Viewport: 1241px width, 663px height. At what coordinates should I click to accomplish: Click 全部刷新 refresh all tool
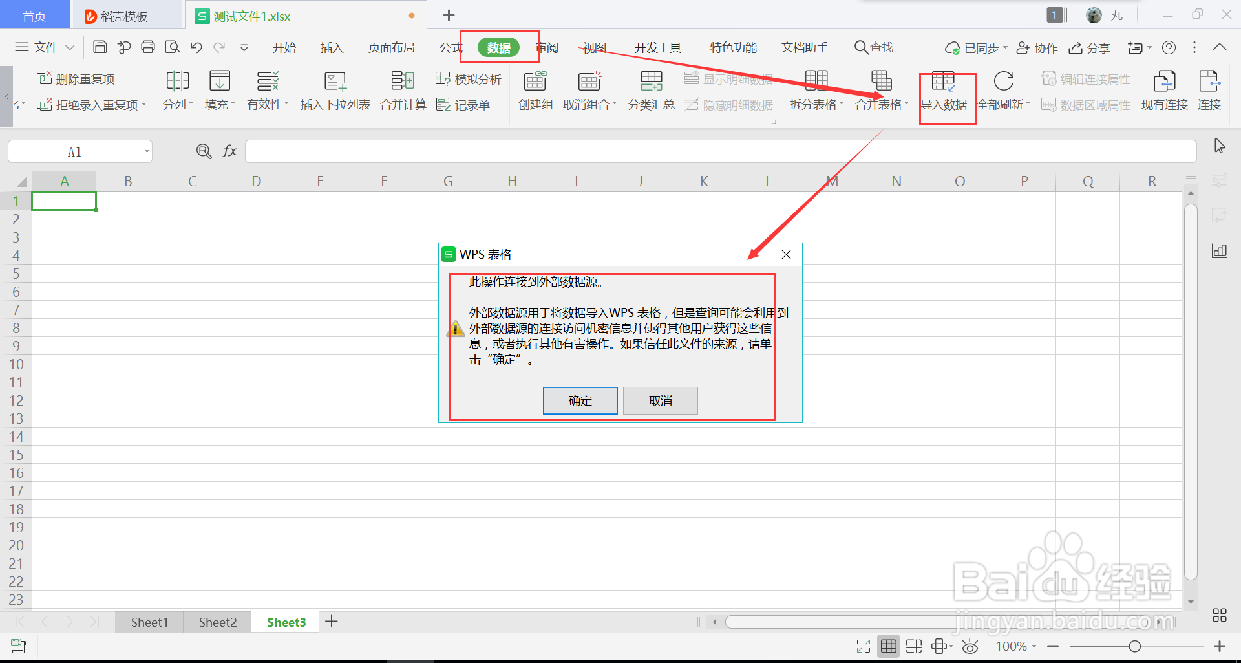[x=1003, y=91]
